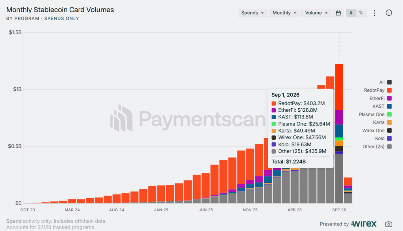Screen dimensions: 403x231
Task: Click the OCT 23 axis label
Action: click(x=28, y=210)
